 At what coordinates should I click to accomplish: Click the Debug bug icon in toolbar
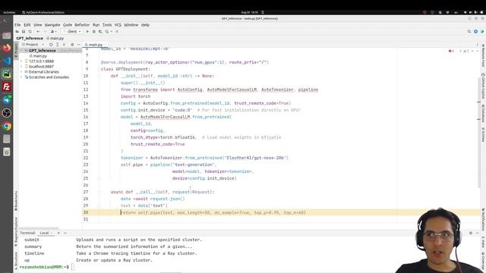click(94, 32)
